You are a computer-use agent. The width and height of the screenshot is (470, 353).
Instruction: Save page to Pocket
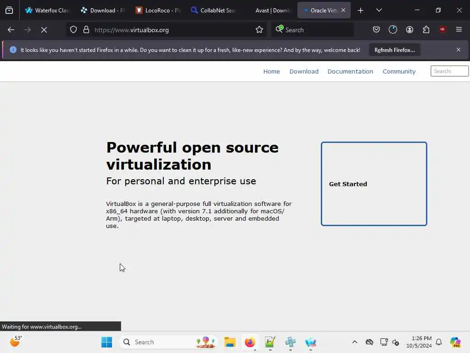click(x=376, y=30)
